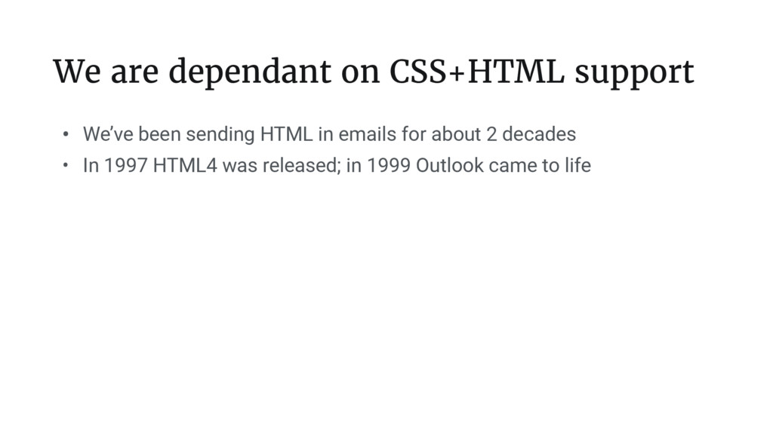This screenshot has width=773, height=426.
Task: Click "CSS+HTML" in the heading
Action: (477, 72)
